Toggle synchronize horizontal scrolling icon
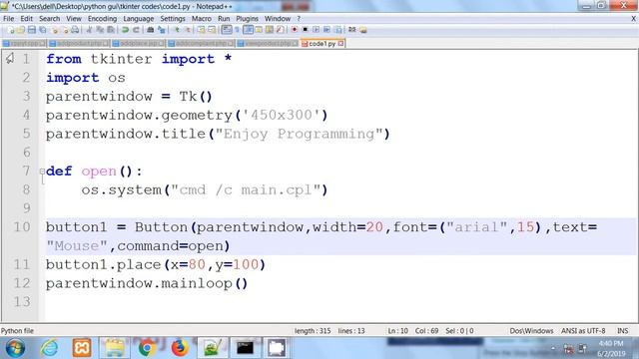The height and width of the screenshot is (359, 639). pyautogui.click(x=212, y=30)
